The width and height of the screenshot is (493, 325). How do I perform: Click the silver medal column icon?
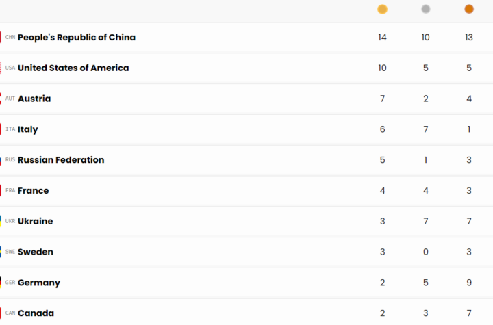point(426,9)
